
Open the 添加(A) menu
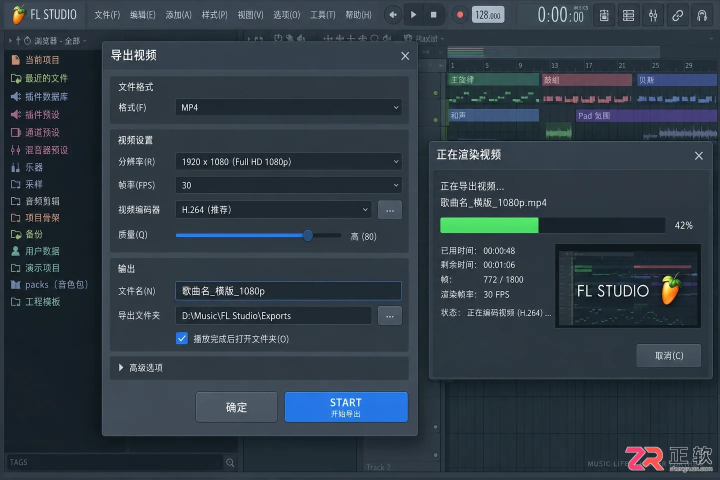178,15
